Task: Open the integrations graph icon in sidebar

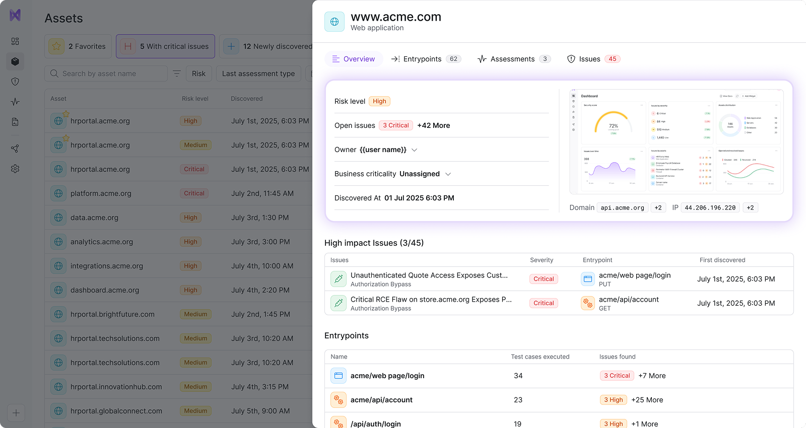Action: (15, 149)
